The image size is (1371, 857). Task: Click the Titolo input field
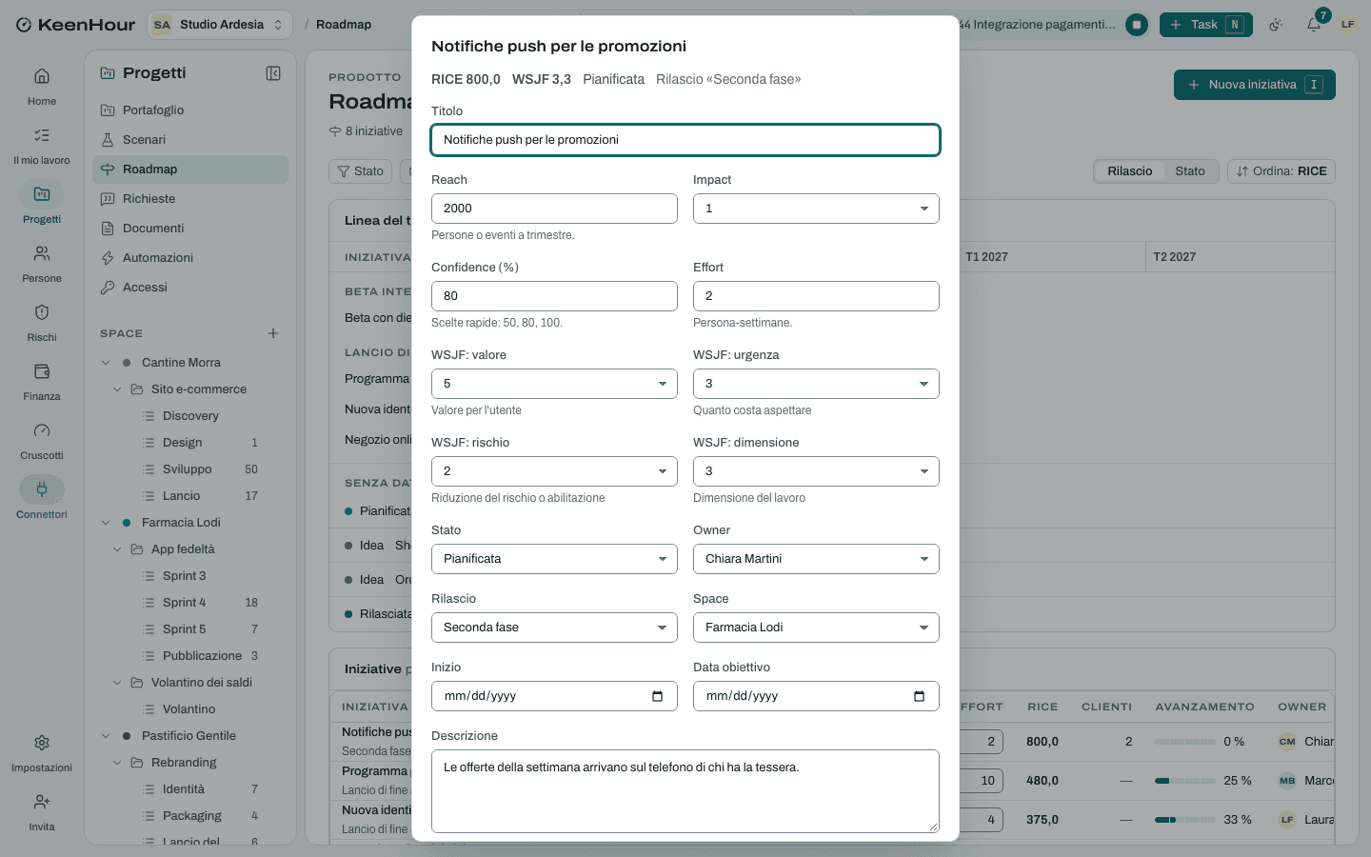pos(685,140)
